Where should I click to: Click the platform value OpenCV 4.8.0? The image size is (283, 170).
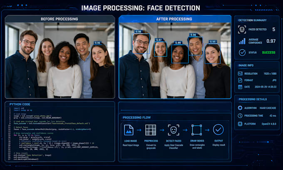[269, 124]
